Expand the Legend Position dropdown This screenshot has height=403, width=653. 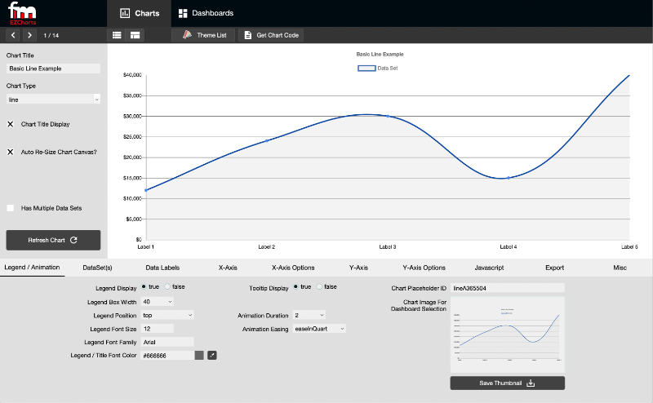point(167,314)
